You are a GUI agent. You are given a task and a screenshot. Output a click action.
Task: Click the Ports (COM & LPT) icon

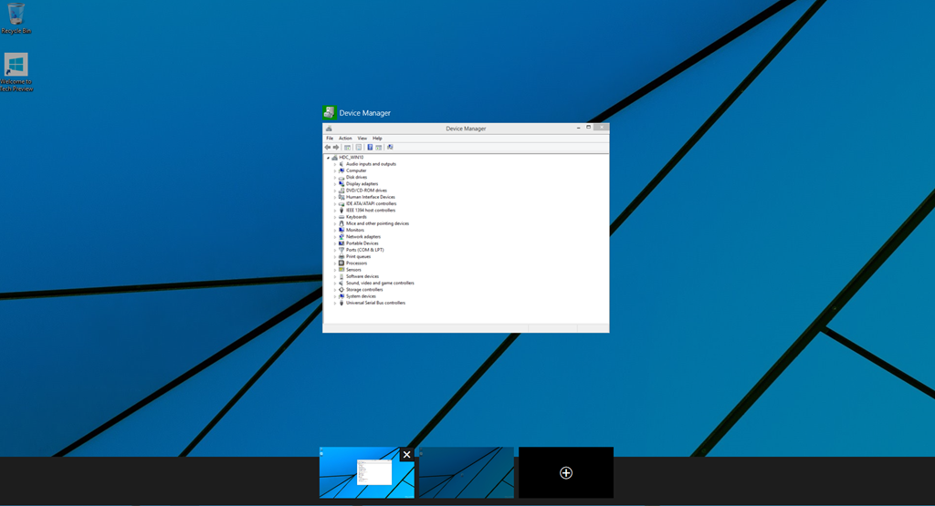(341, 250)
